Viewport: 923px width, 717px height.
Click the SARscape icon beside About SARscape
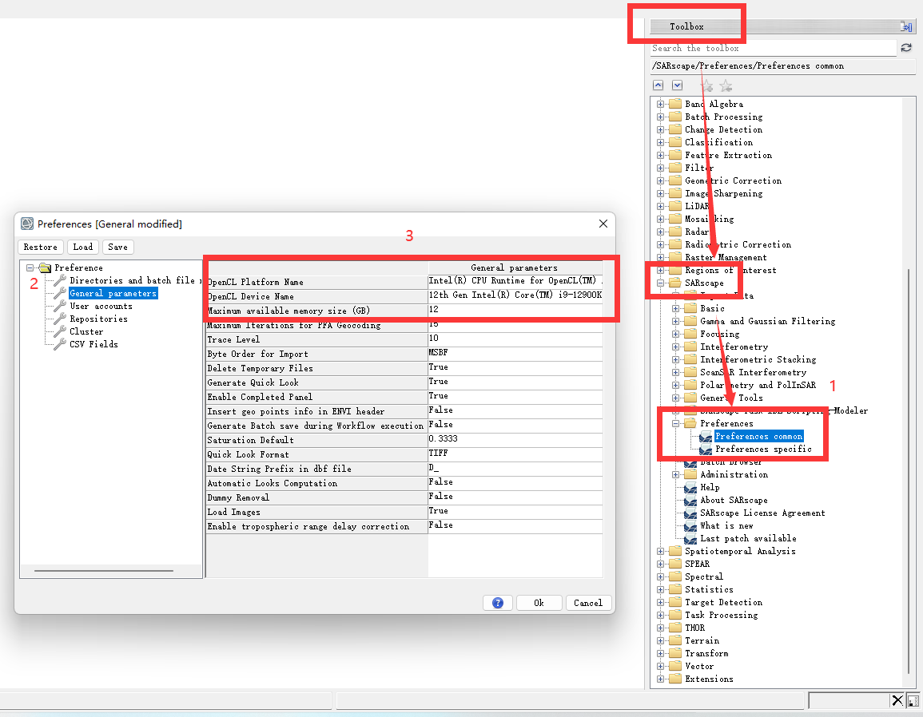tap(690, 501)
